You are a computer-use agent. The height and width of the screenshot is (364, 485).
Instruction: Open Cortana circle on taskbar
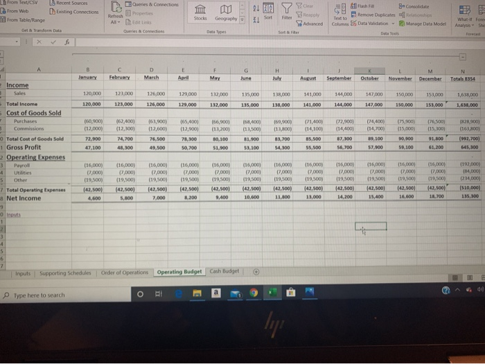click(x=140, y=294)
